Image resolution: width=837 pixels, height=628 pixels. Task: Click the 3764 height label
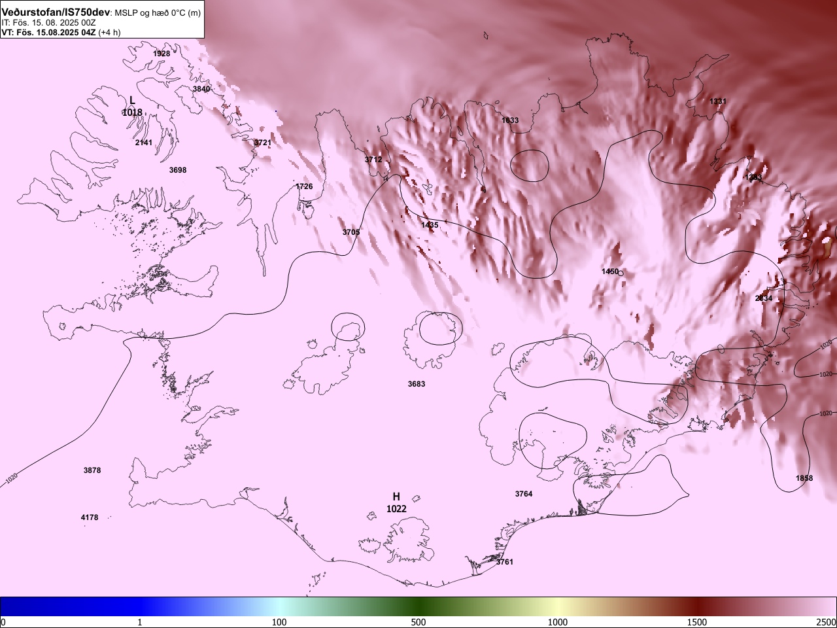pyautogui.click(x=524, y=494)
